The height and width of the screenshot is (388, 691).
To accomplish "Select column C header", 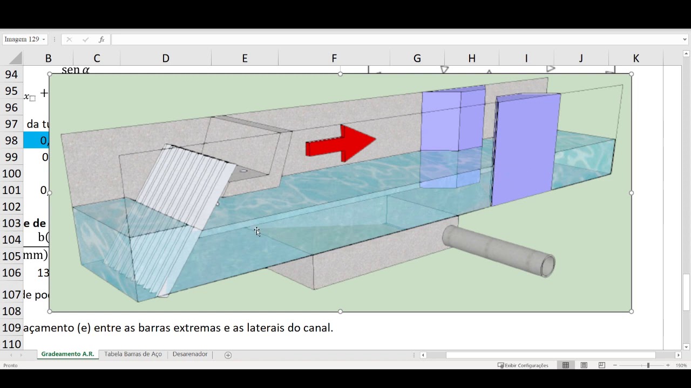I will click(97, 58).
